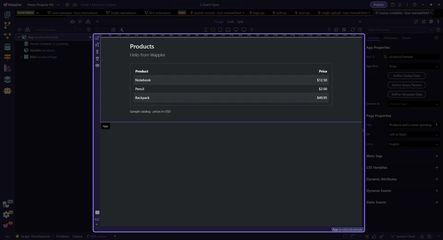Viewport: 443px width, 240px height.
Task: Add a Dynamic Attributes entry
Action: (x=437, y=179)
